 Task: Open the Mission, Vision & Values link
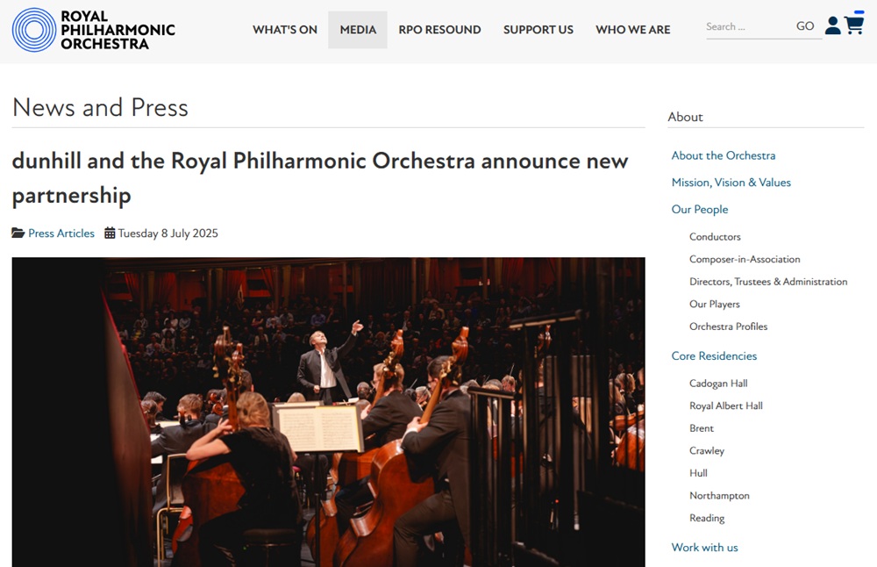tap(731, 183)
